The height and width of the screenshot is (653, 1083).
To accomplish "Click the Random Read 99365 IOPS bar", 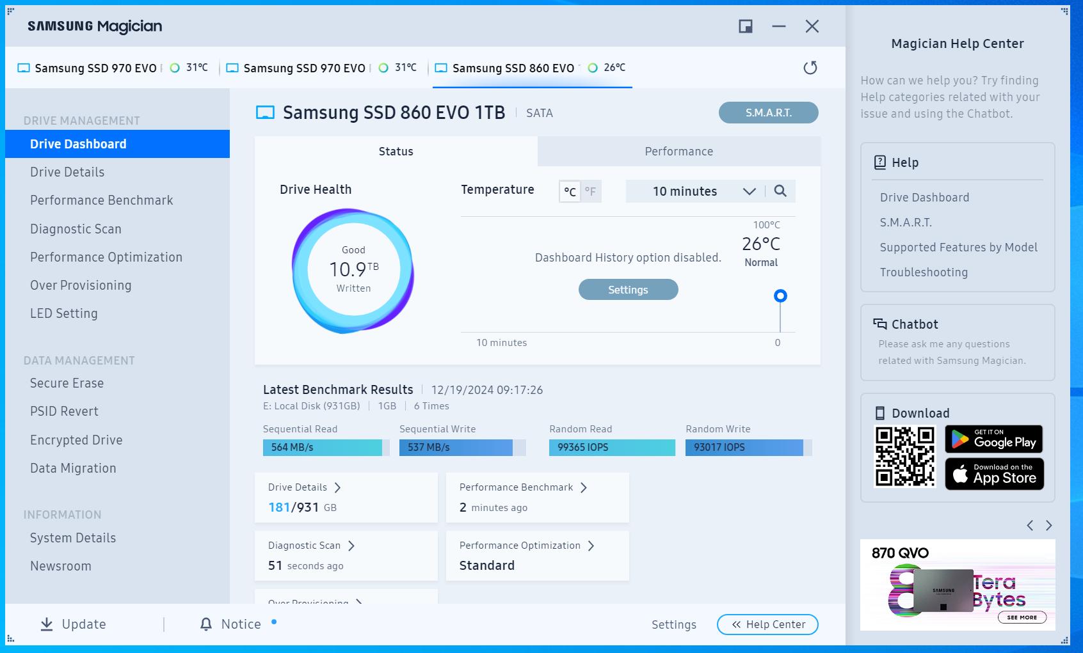I will [612, 447].
